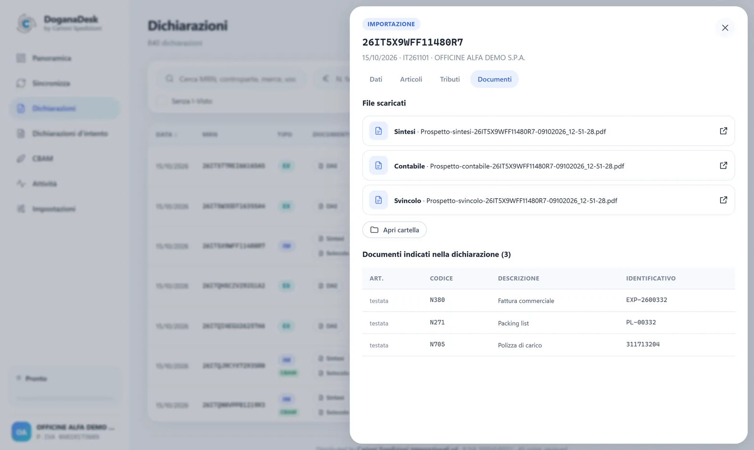Open CBAM in the blurred sidebar
Viewport: 754px width, 450px height.
click(65, 159)
